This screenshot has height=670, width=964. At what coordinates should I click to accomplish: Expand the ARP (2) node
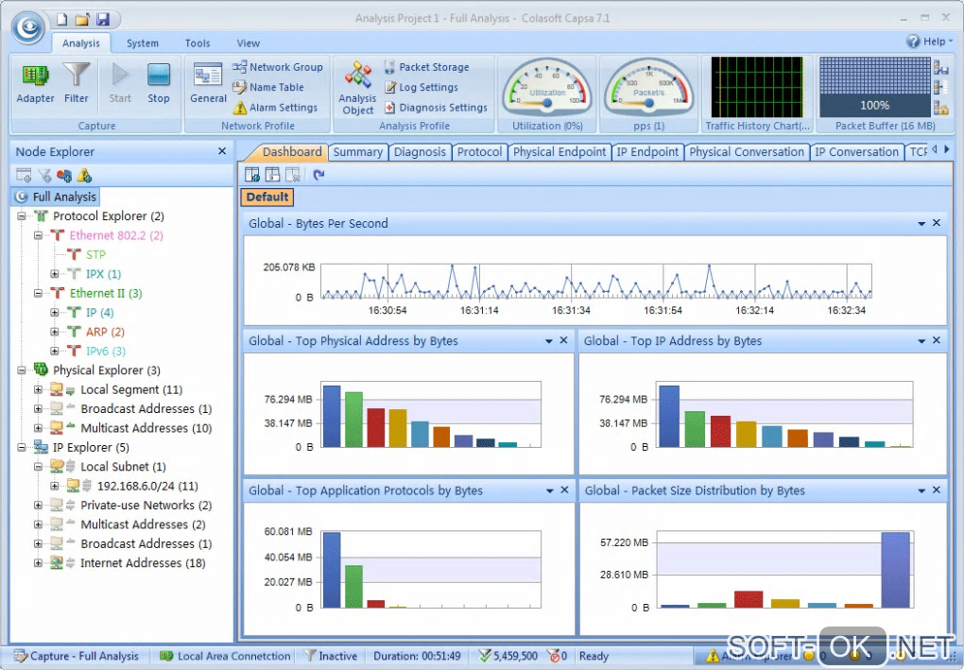[x=55, y=332]
